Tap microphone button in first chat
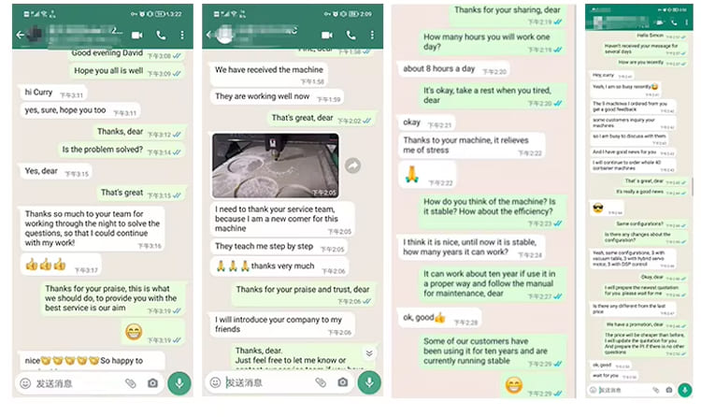701x417 pixels. click(179, 383)
